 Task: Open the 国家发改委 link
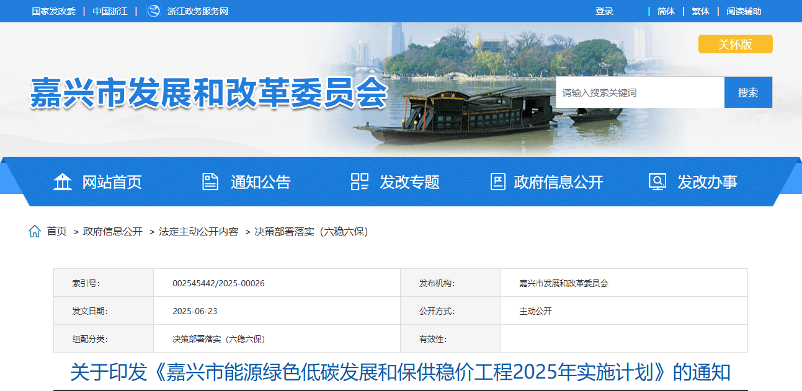(53, 11)
